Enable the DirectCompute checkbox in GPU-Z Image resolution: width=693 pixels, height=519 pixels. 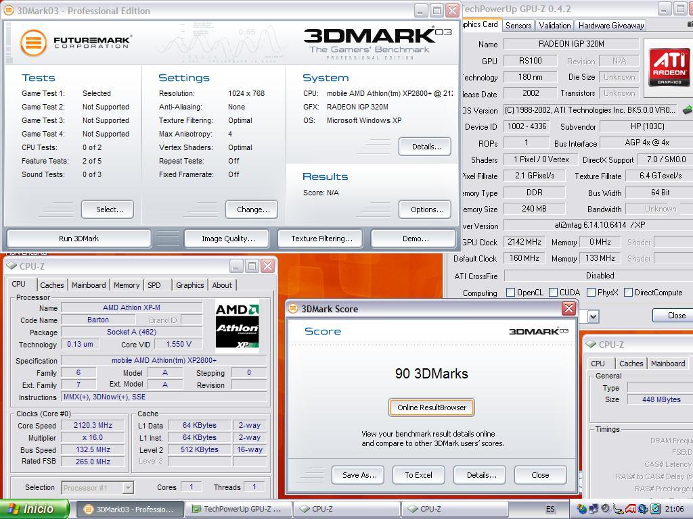[628, 292]
